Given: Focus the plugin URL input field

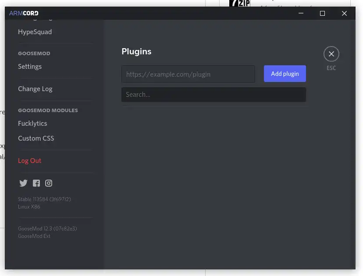Looking at the screenshot, I should [188, 74].
